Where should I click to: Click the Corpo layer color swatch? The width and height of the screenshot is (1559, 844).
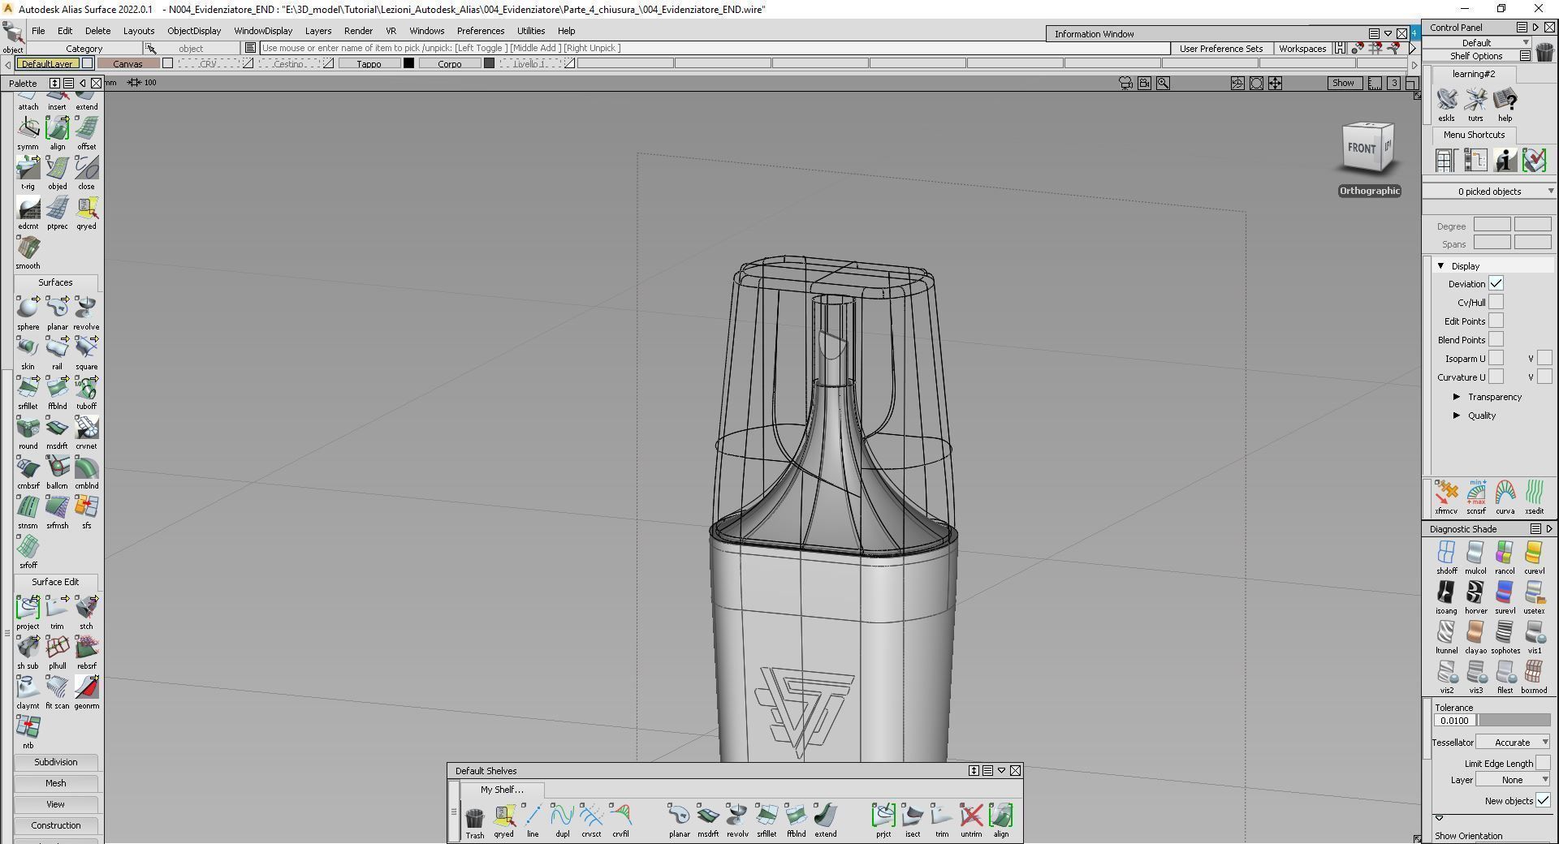coord(489,63)
